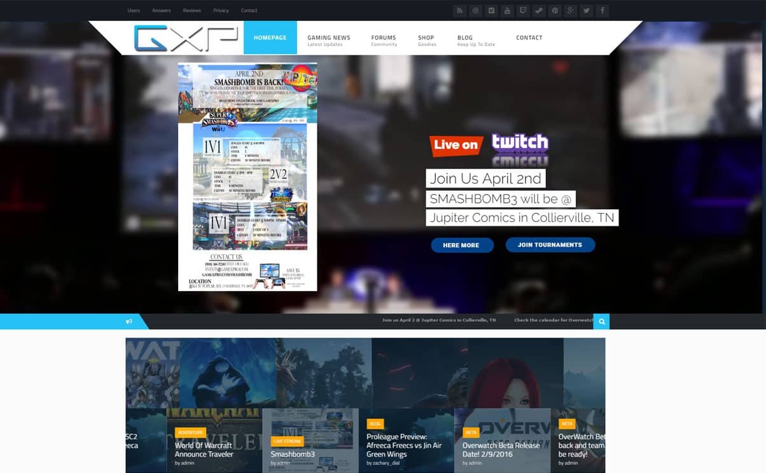Open the Forums Community menu

click(384, 41)
